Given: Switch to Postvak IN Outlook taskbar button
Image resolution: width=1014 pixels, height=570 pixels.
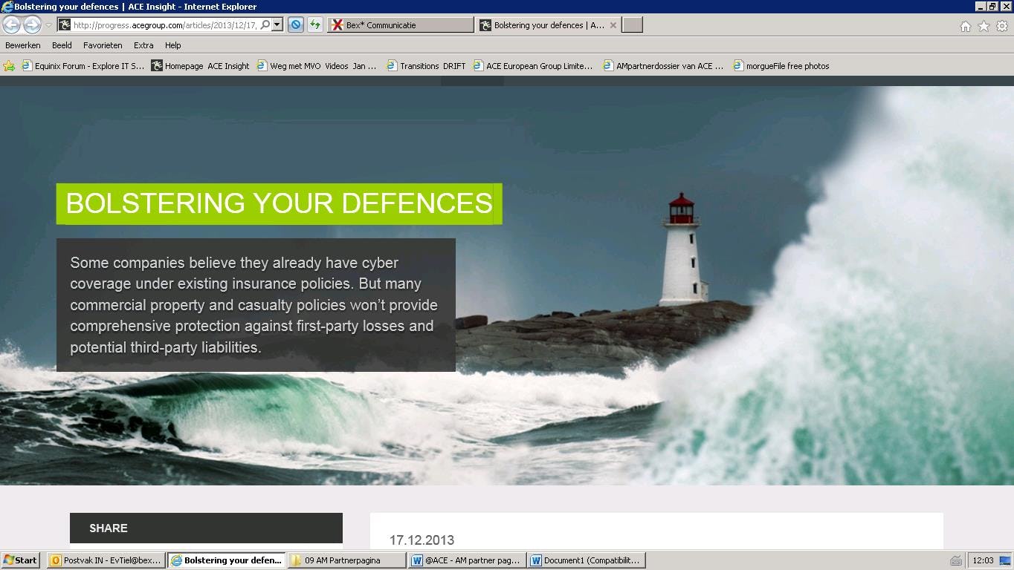Looking at the screenshot, I should [x=106, y=560].
